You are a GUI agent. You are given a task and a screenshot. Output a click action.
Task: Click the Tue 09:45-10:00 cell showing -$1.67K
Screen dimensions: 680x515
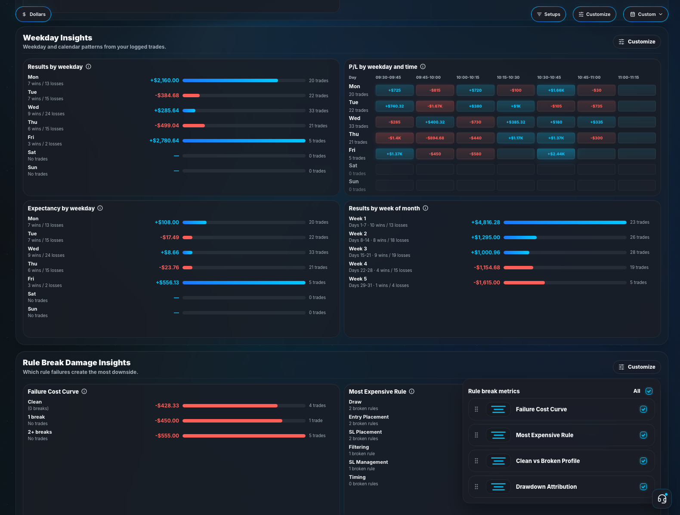click(x=435, y=106)
